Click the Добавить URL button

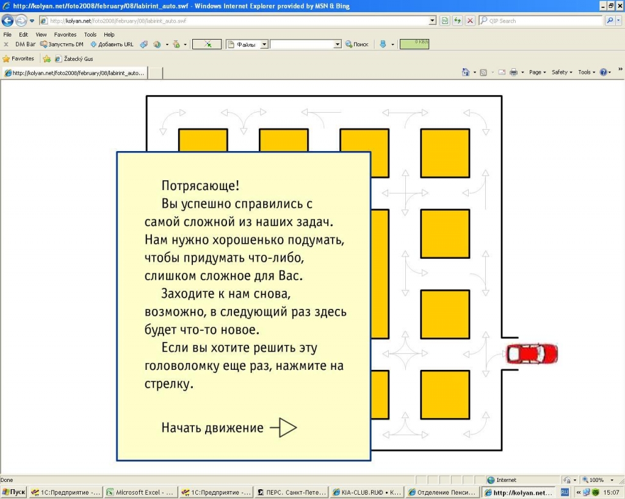(112, 44)
